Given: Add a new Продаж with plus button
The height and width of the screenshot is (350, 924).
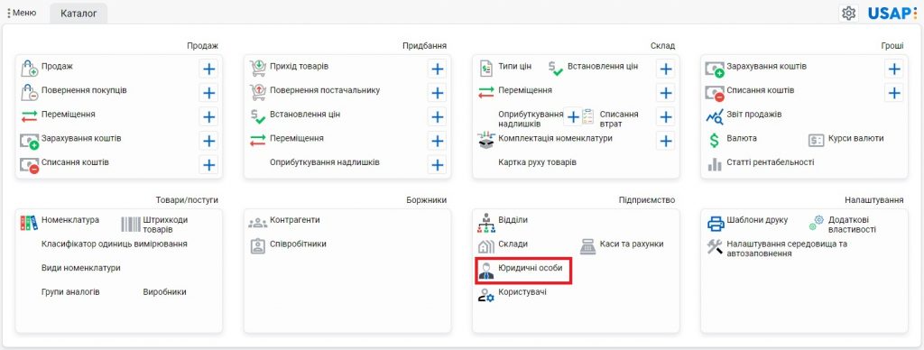Looking at the screenshot, I should pyautogui.click(x=208, y=69).
